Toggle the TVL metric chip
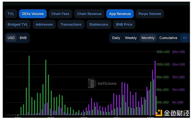The height and width of the screenshot is (120, 193). 11,14
